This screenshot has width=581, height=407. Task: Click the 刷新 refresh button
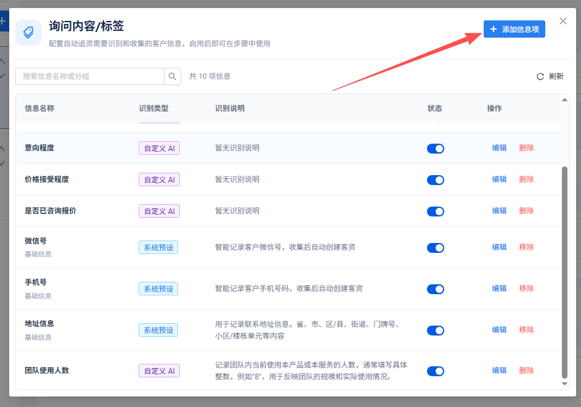(550, 76)
